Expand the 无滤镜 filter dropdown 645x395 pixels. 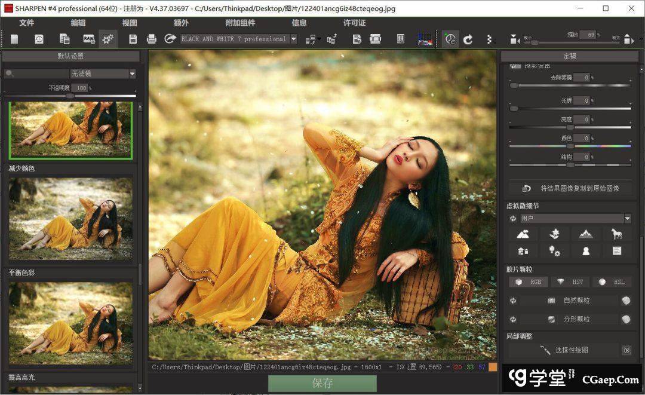[x=132, y=74]
